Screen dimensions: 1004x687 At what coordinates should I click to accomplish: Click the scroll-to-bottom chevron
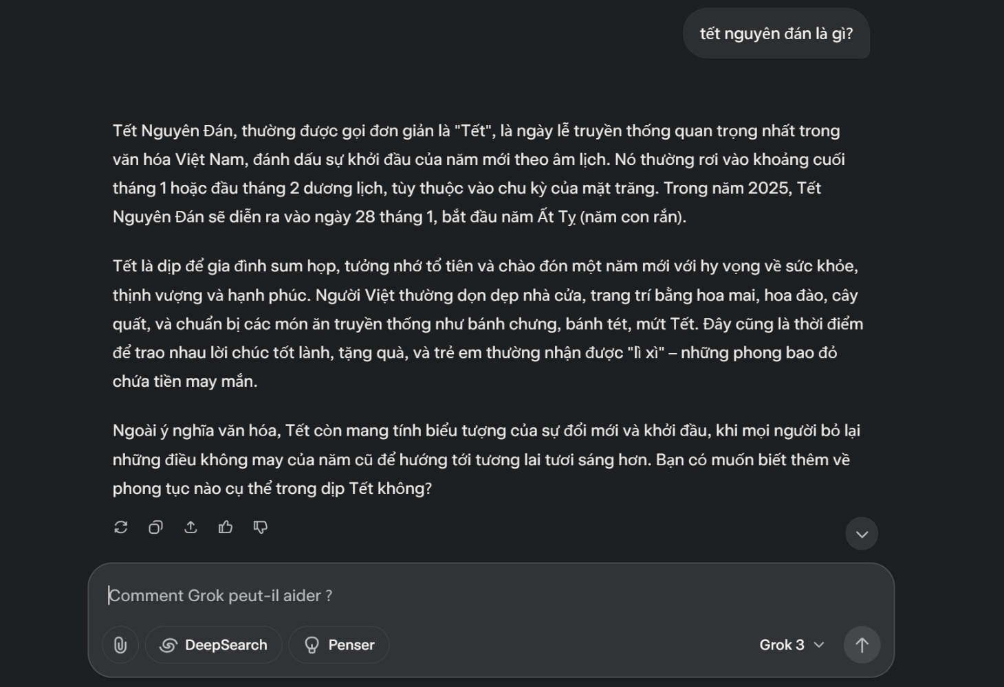(x=862, y=533)
